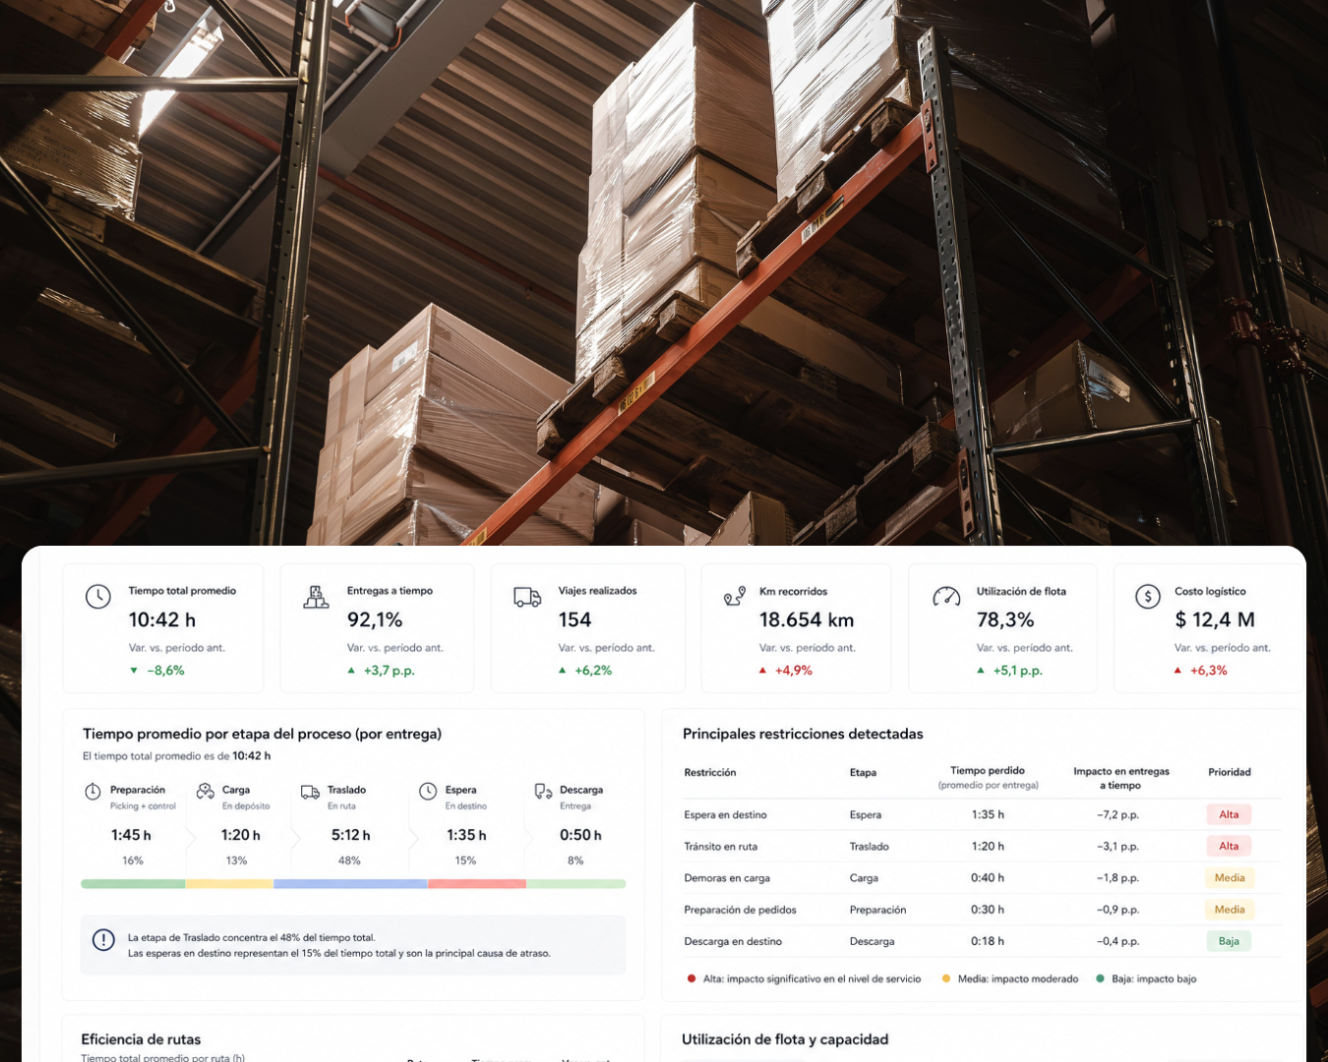Click the clock icon beside Tiempo total promedio
Viewport: 1328px width, 1062px height.
click(98, 596)
